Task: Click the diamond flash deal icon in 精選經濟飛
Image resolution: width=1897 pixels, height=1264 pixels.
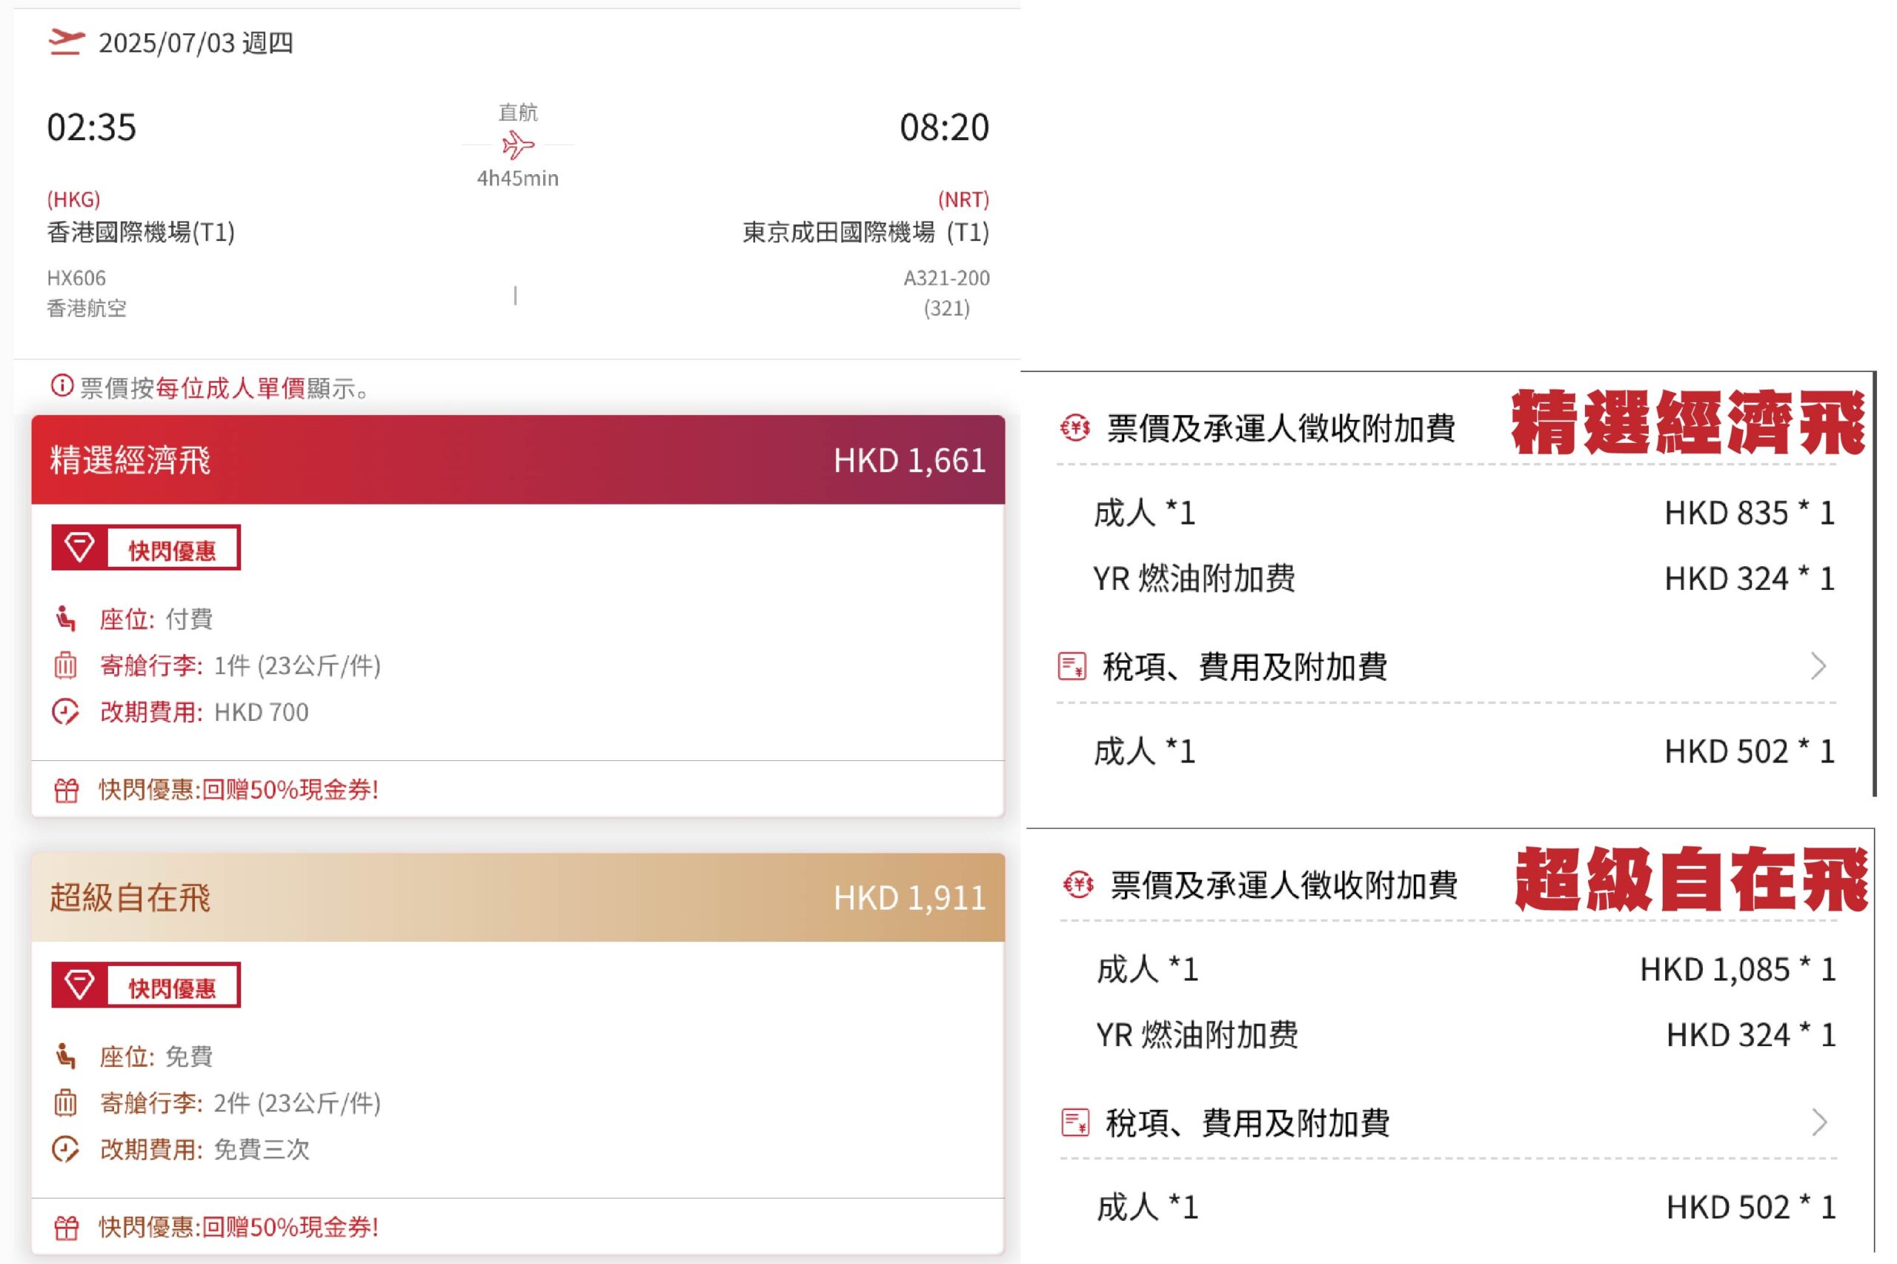Action: coord(79,548)
